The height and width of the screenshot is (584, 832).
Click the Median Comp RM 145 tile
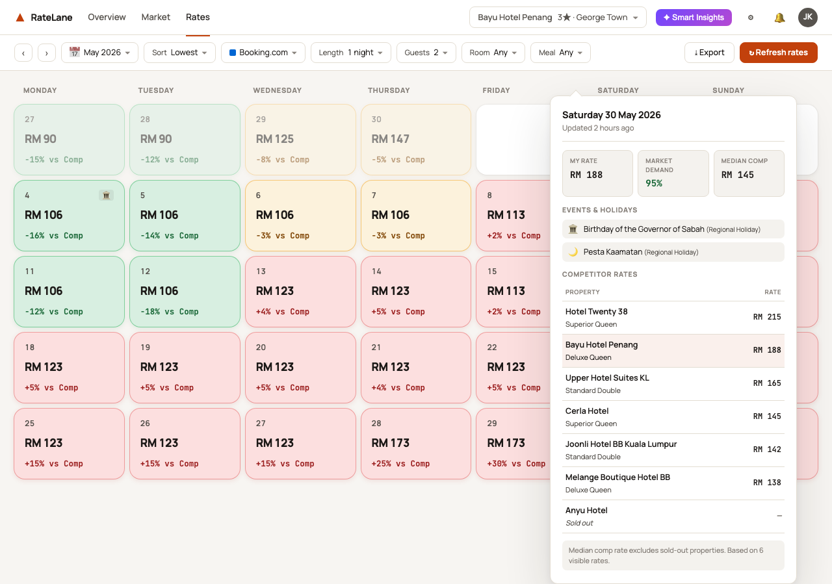[x=749, y=173]
